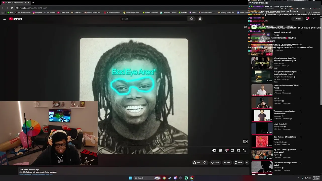Open the KickBot Dashboard bookmark
The width and height of the screenshot is (322, 181).
150,13
